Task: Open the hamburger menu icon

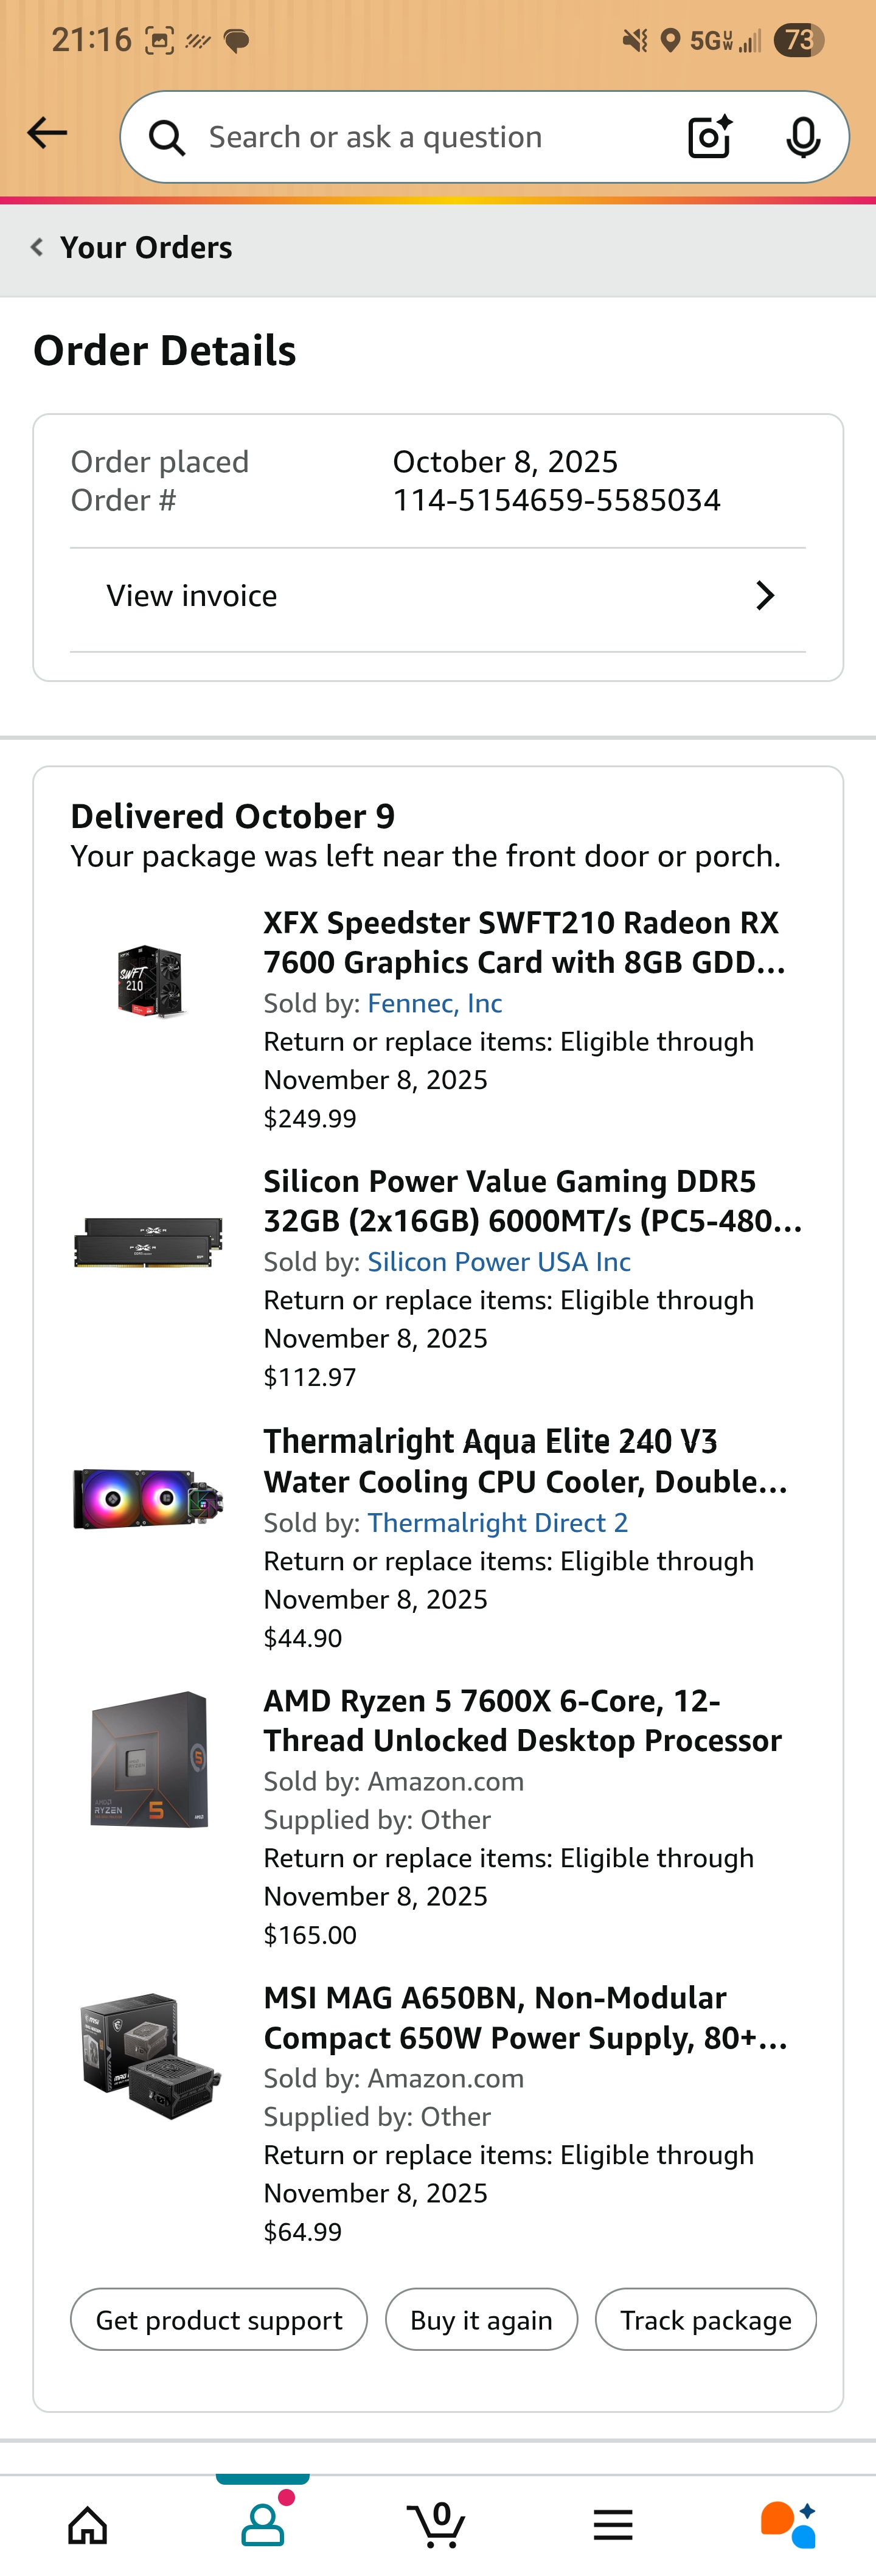Action: [x=613, y=2524]
